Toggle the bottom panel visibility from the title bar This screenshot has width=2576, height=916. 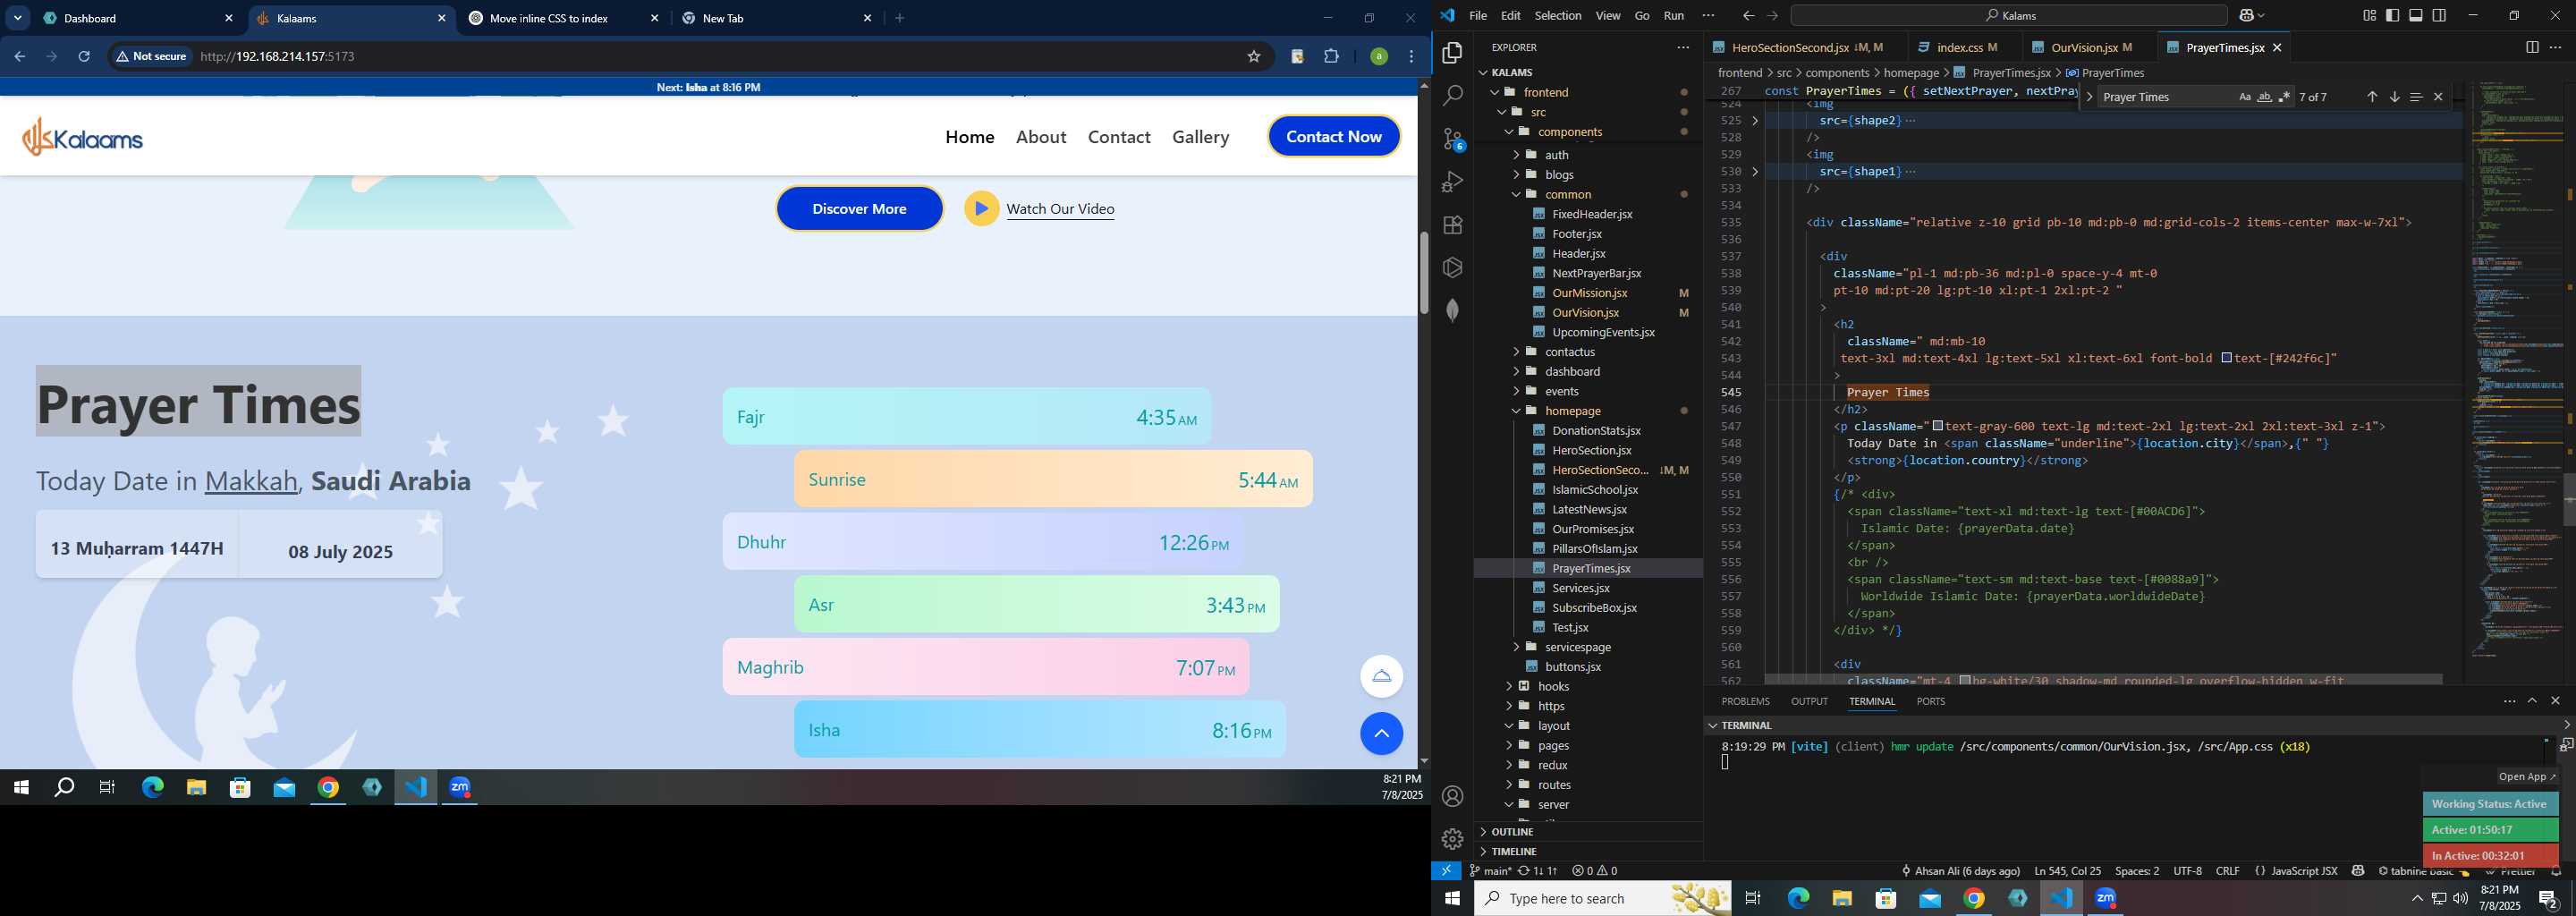pos(2416,16)
